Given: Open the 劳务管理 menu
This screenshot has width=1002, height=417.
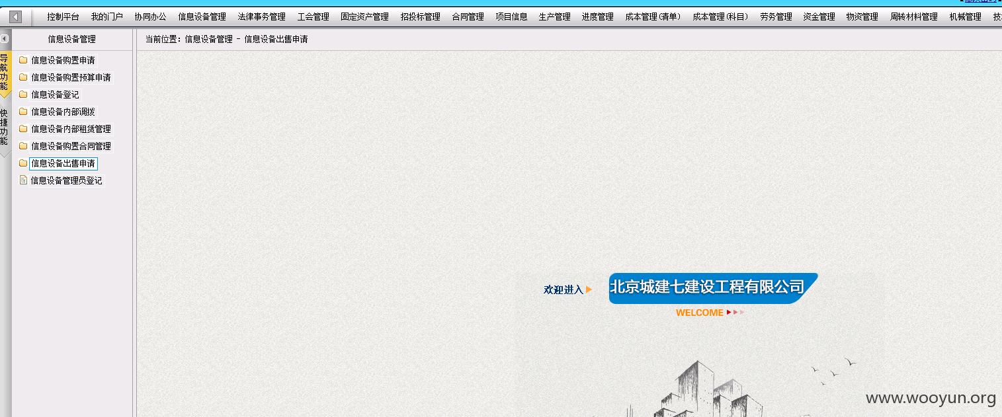Looking at the screenshot, I should [776, 17].
